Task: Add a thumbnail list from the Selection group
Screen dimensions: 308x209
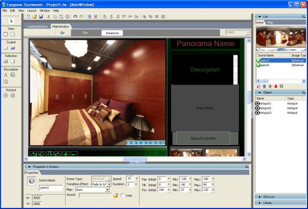Action: tap(6, 61)
